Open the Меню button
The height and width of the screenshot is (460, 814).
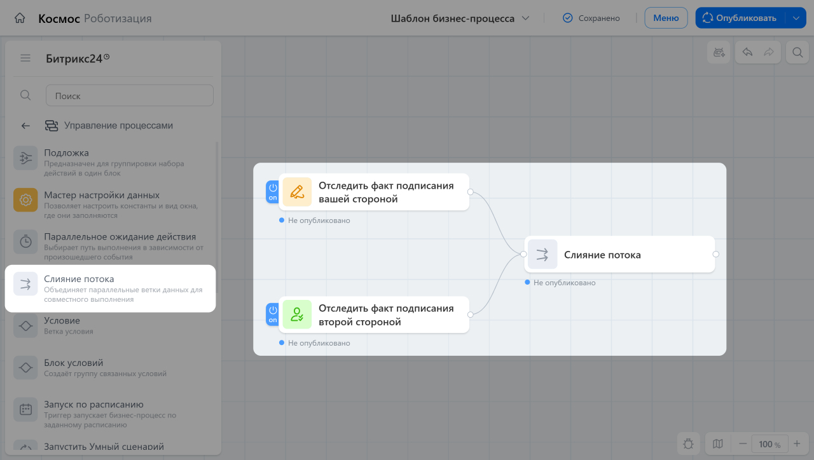click(666, 18)
